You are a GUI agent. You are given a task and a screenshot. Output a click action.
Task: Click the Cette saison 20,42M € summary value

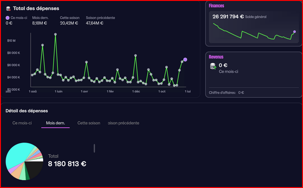(x=69, y=23)
